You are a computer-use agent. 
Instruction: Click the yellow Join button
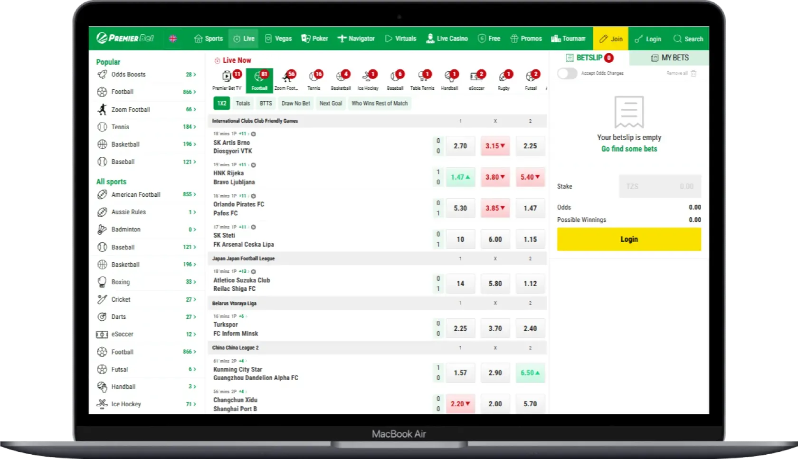pyautogui.click(x=611, y=38)
